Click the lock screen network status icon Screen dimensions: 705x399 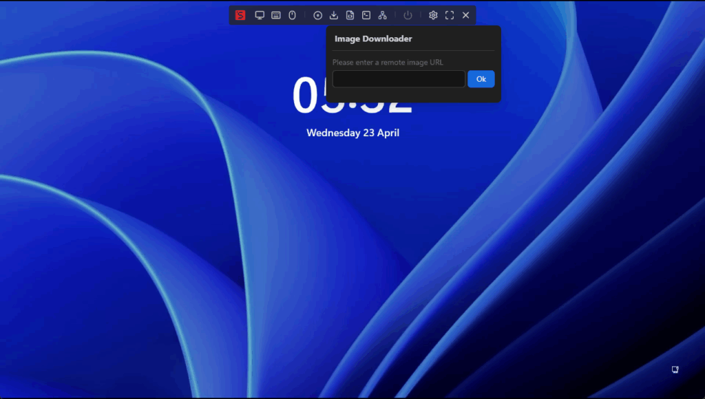[x=675, y=369]
